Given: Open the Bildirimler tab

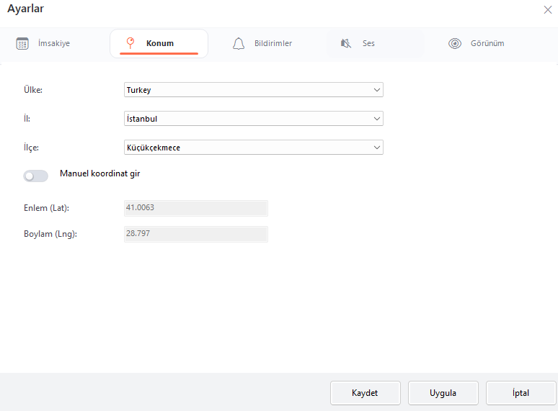Looking at the screenshot, I should pos(273,43).
